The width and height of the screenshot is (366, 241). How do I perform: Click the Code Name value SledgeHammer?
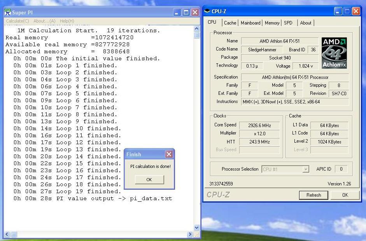262,50
